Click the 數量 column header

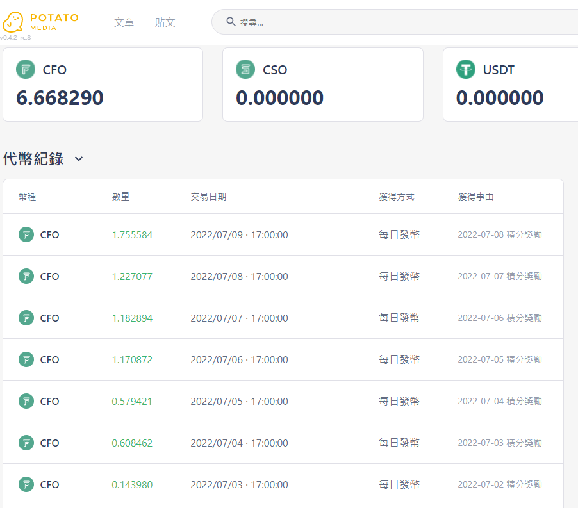(x=121, y=197)
